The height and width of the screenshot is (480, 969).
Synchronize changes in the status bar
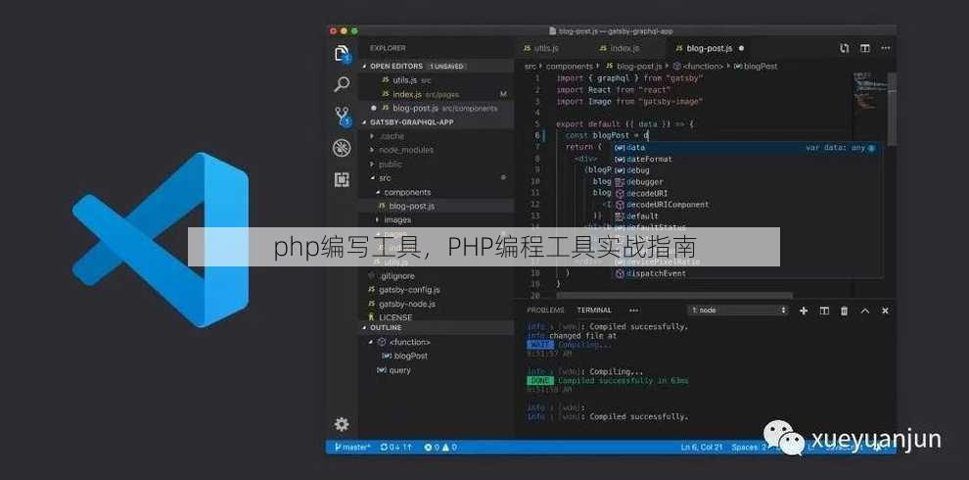(395, 447)
